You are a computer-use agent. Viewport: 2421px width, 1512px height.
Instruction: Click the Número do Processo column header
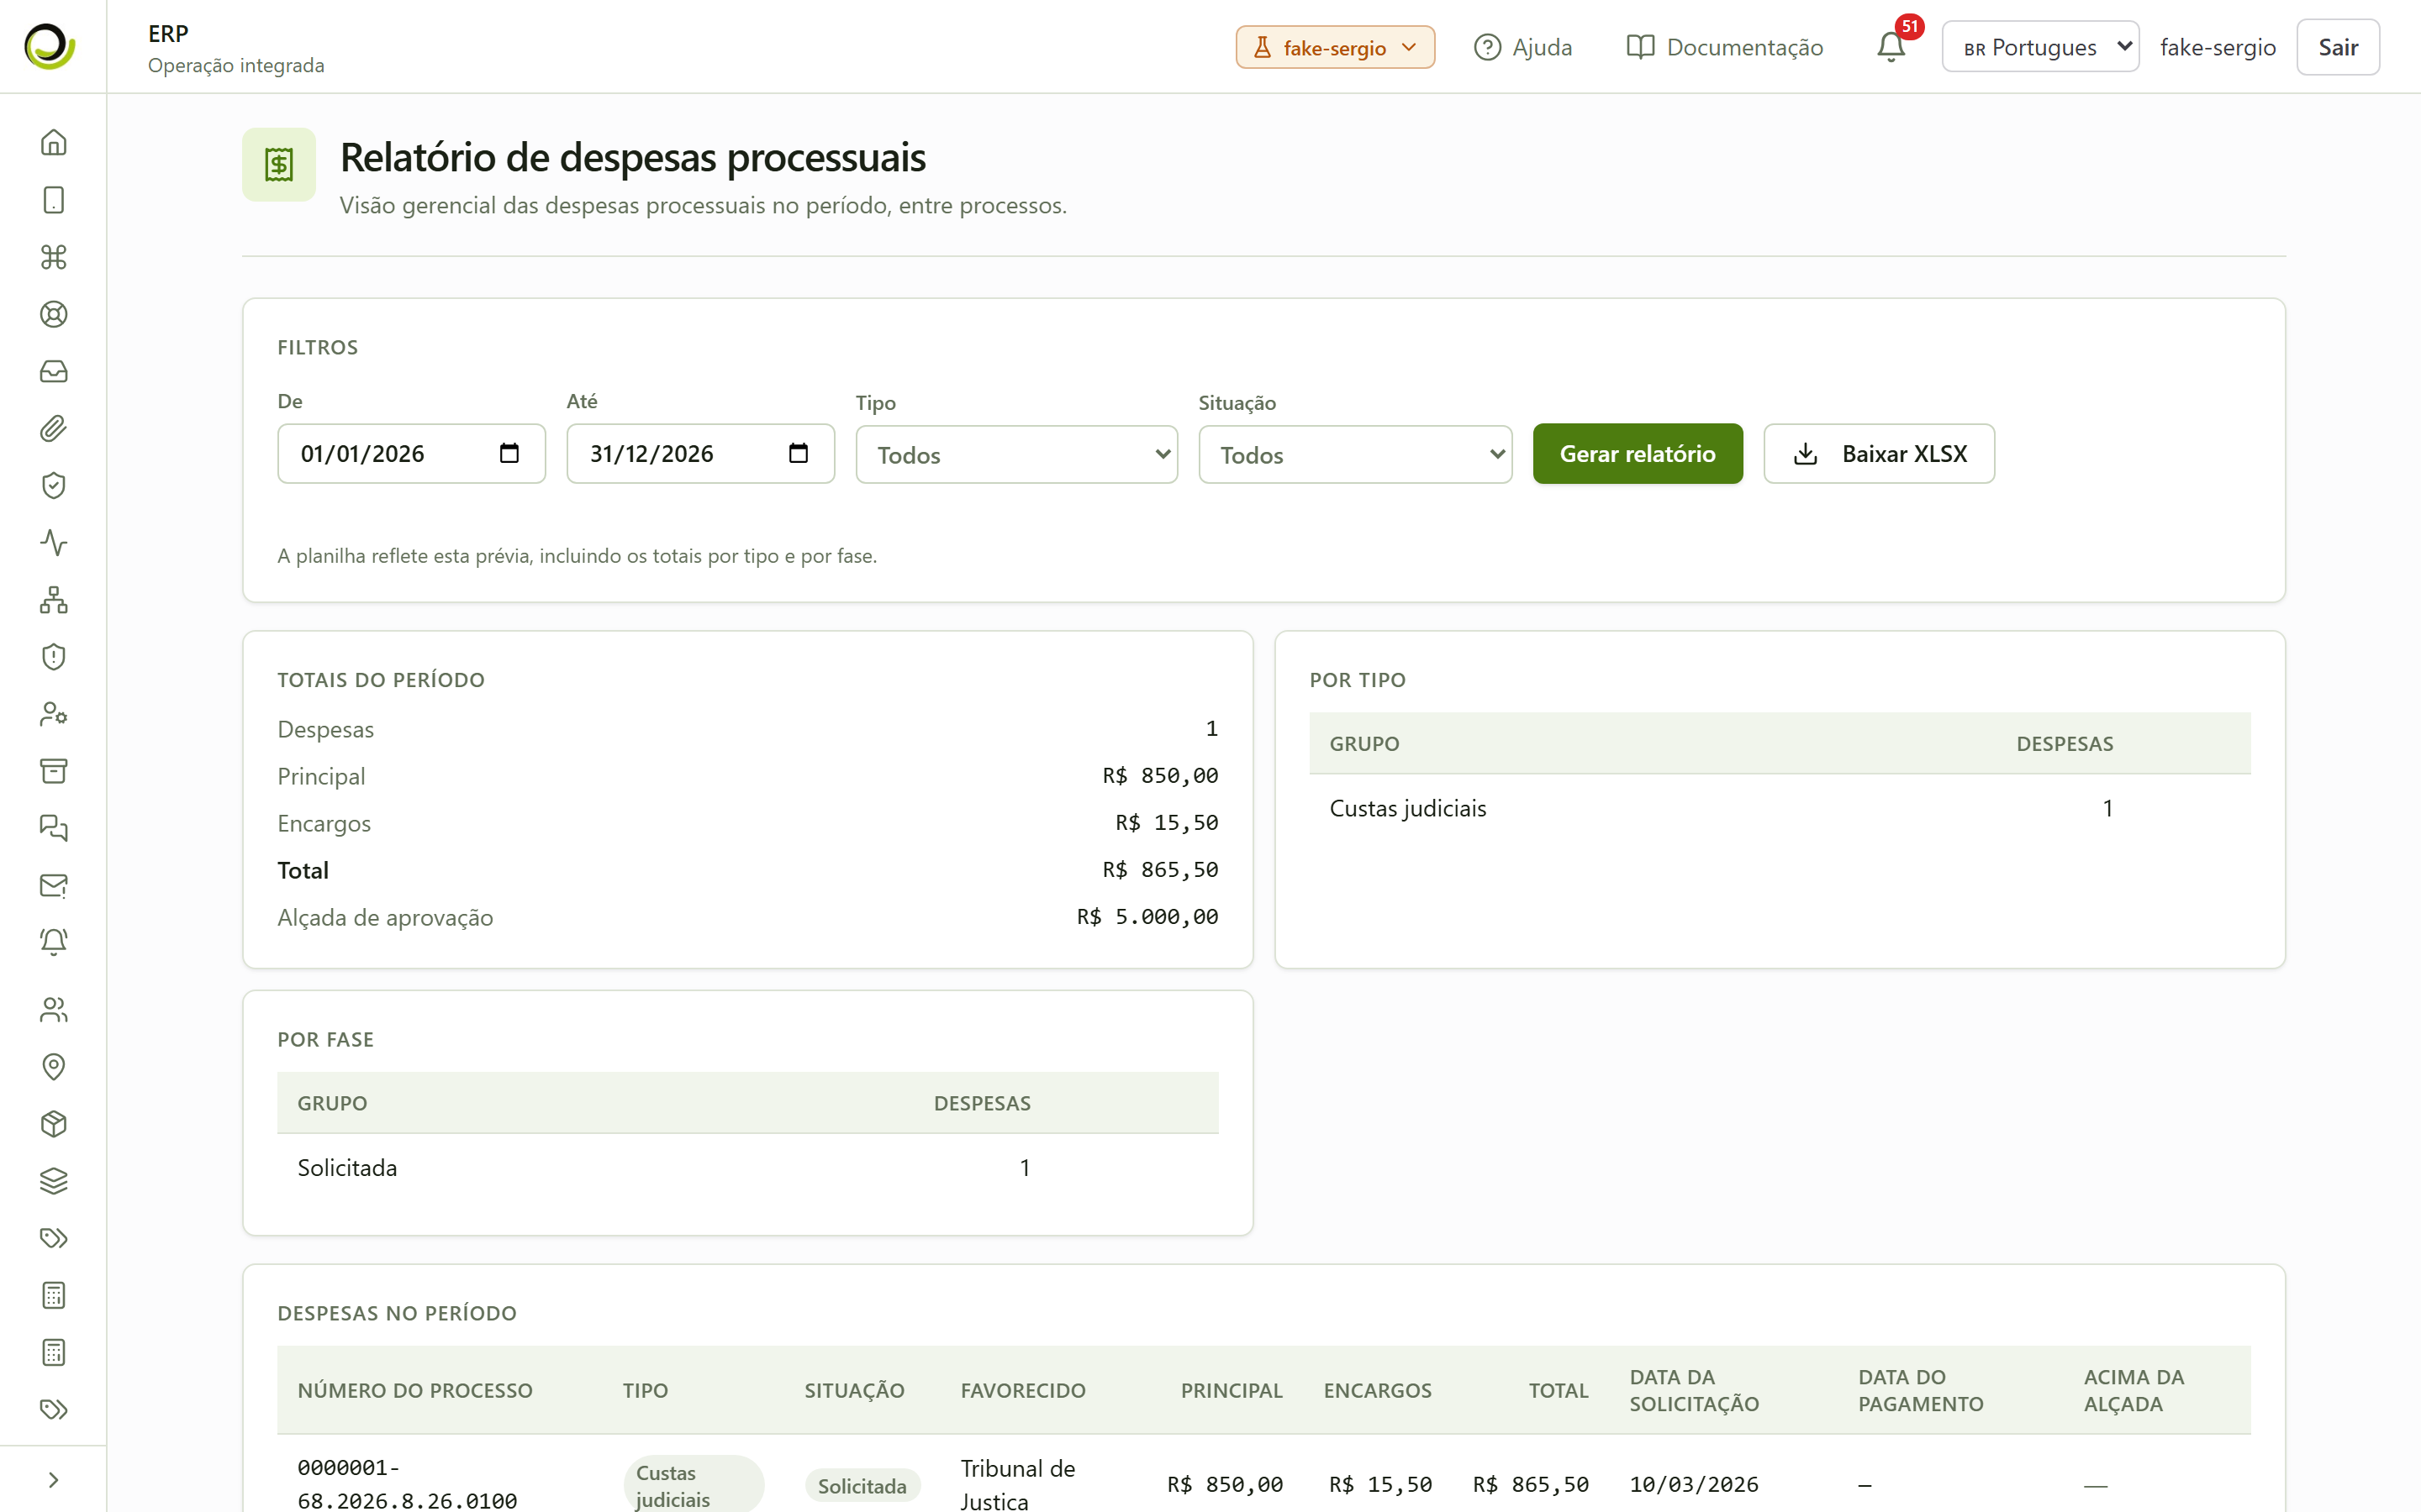point(414,1390)
